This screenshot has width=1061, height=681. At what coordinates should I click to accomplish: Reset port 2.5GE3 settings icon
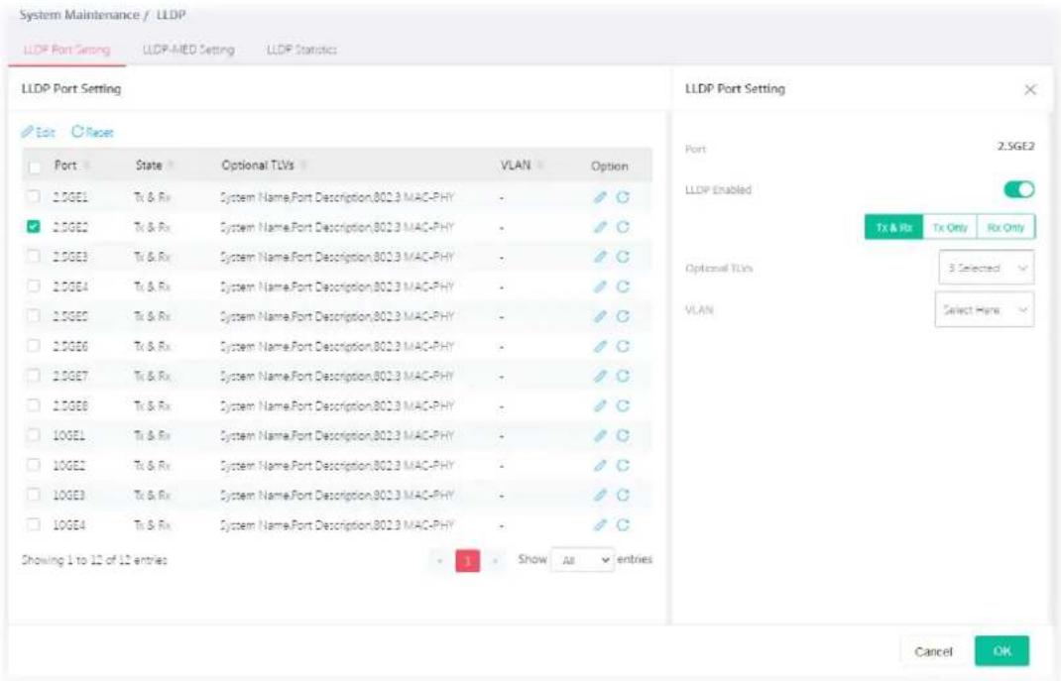pos(623,257)
